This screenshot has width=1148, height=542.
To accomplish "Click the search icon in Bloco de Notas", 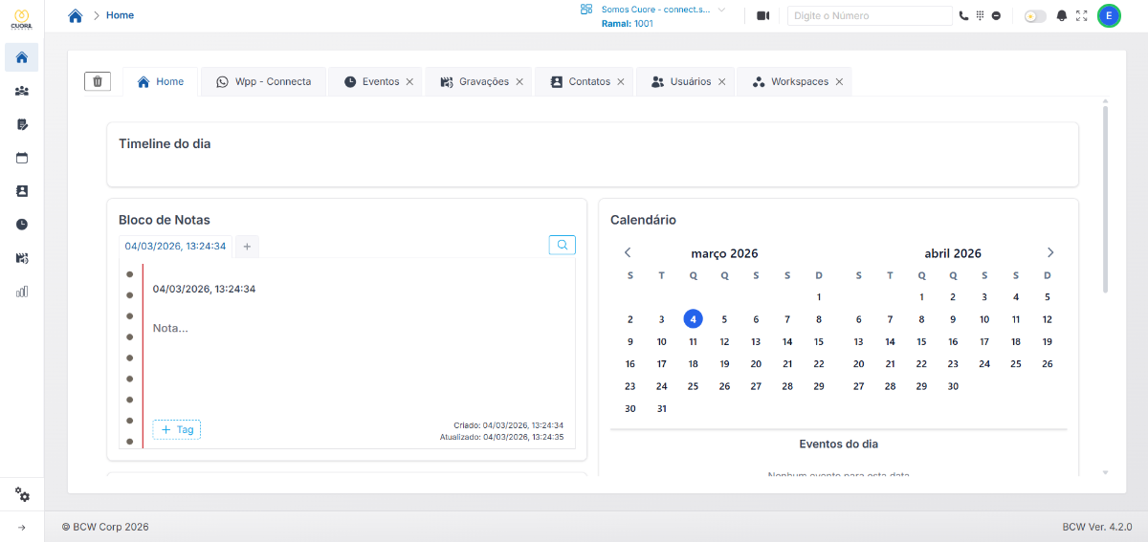I will point(563,245).
